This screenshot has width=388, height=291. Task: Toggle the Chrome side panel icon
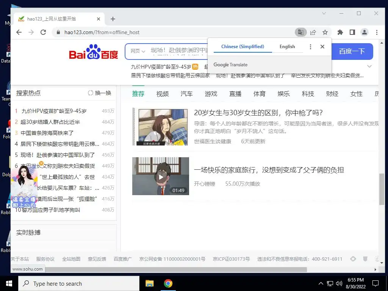point(352,32)
